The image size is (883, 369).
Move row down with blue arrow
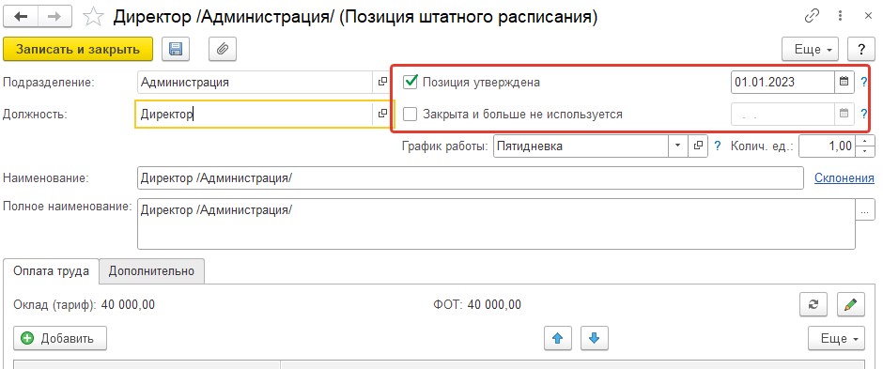coord(594,338)
